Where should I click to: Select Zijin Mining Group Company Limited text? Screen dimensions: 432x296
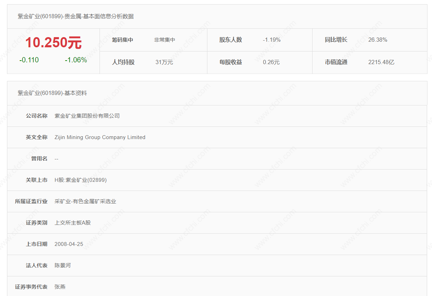100,137
